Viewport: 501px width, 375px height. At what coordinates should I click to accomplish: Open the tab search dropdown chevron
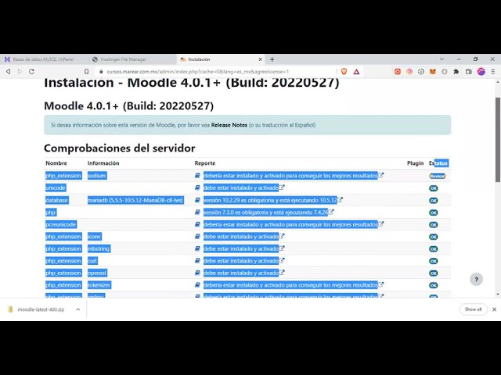(442, 59)
